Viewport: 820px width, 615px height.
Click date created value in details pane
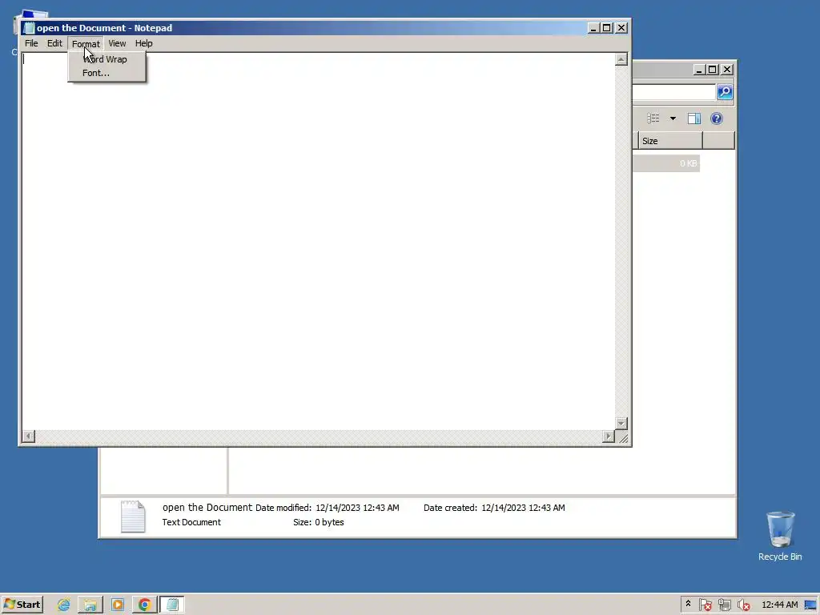[523, 508]
